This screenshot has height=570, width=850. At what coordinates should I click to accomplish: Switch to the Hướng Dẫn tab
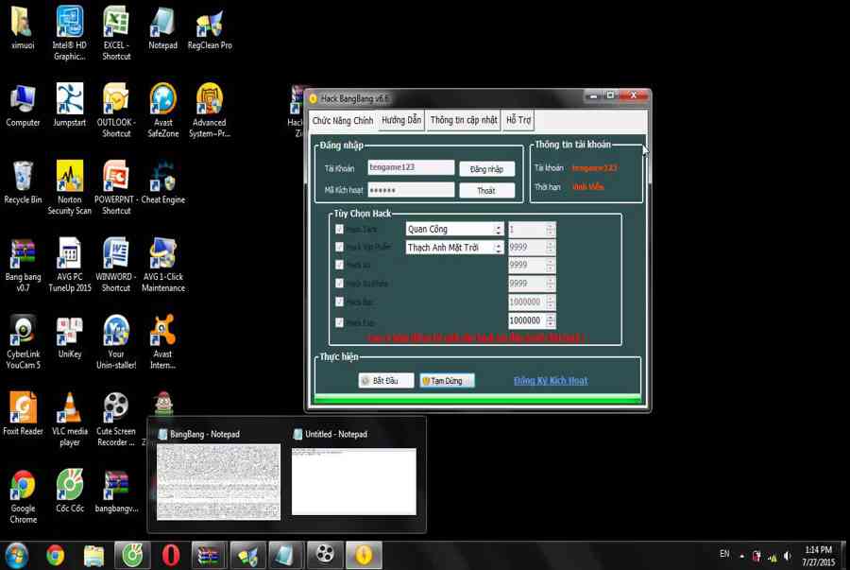(x=401, y=121)
